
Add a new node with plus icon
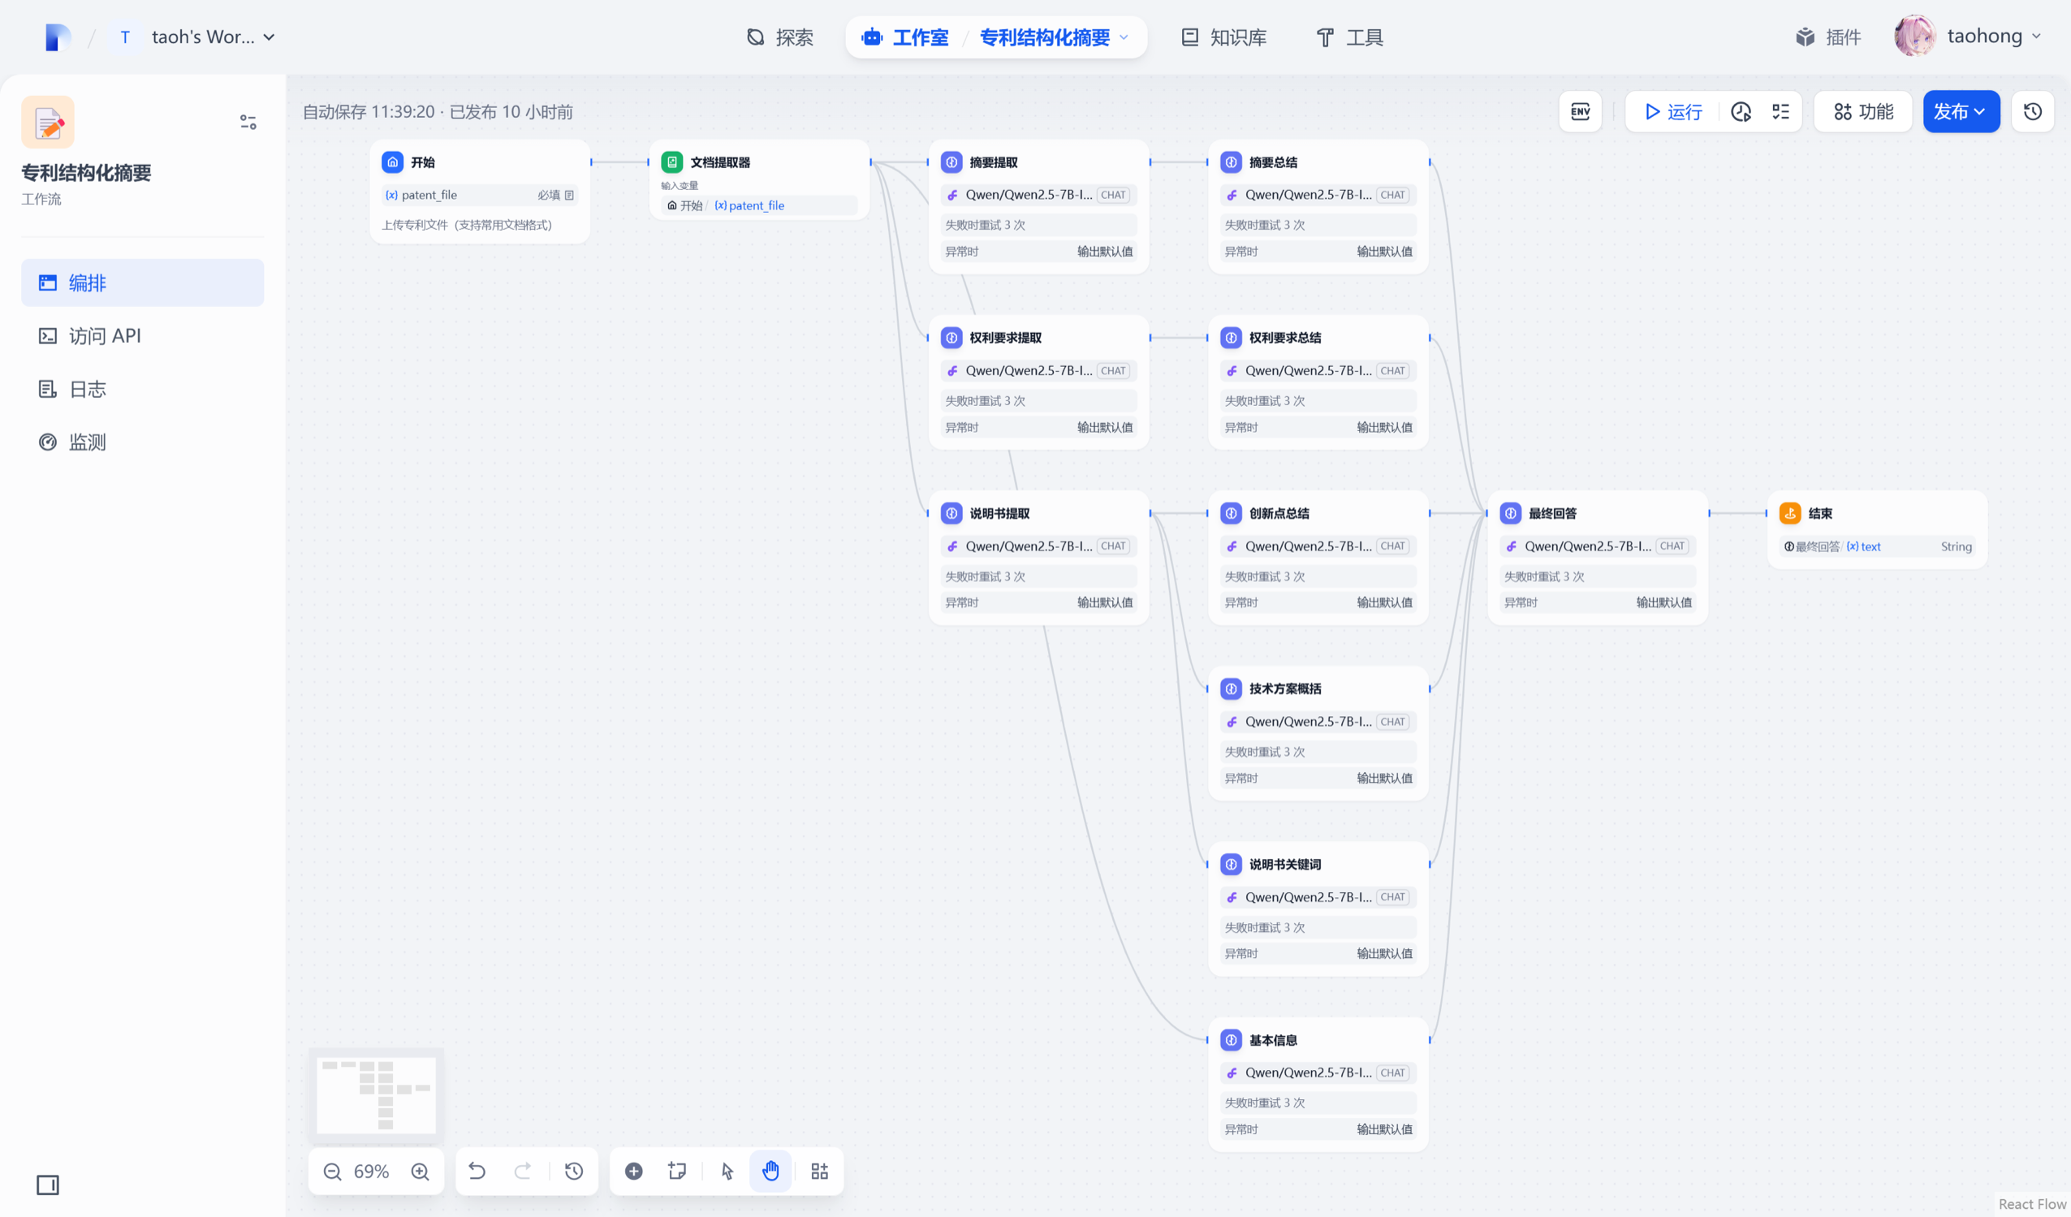coord(633,1171)
